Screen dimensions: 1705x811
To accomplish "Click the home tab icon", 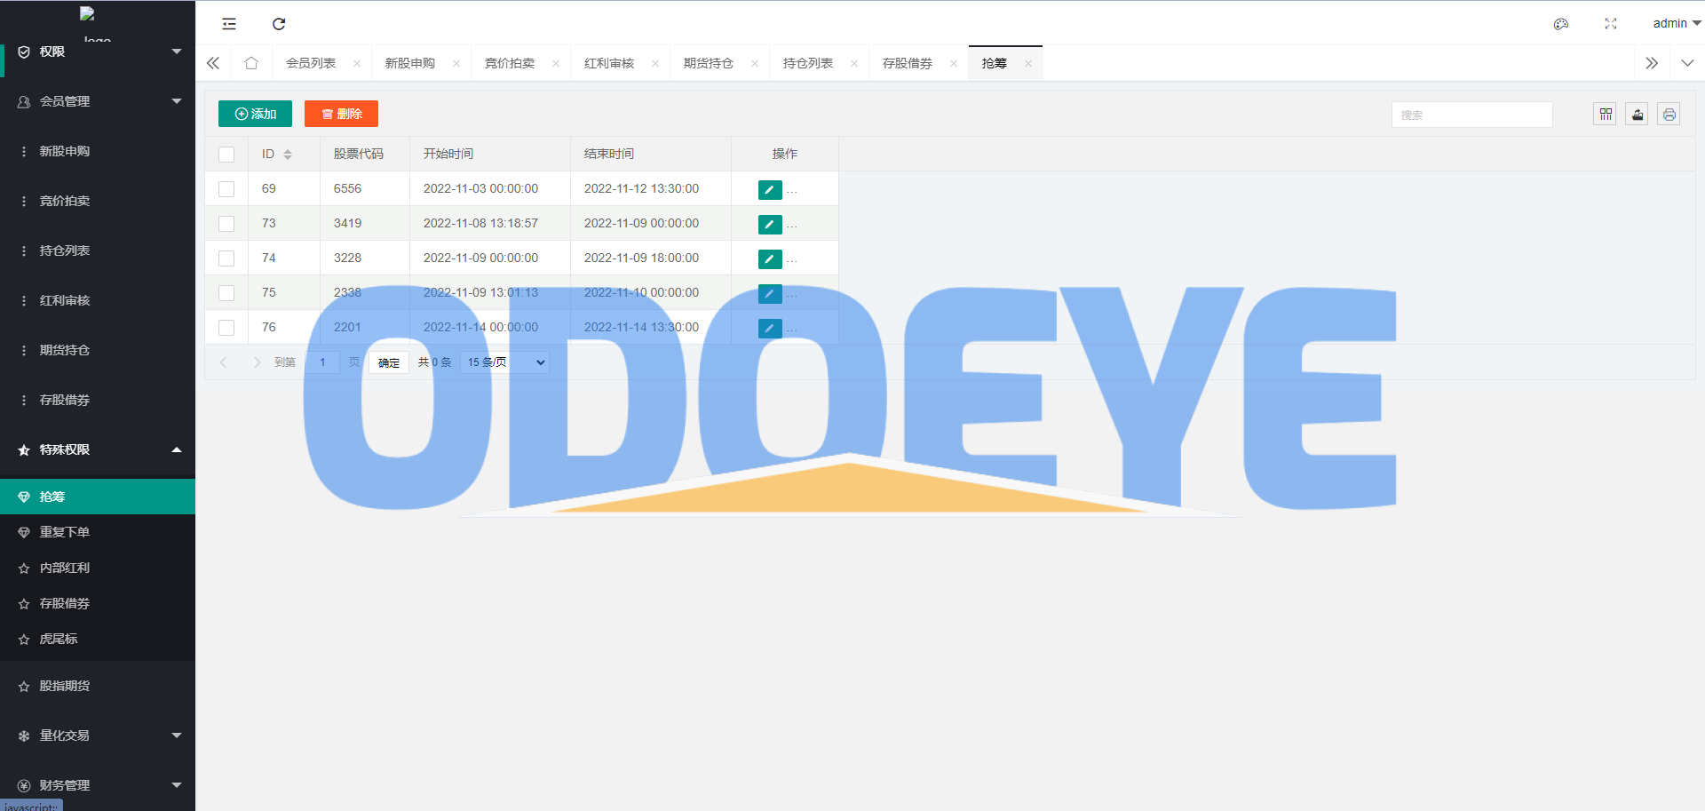I will [x=251, y=63].
